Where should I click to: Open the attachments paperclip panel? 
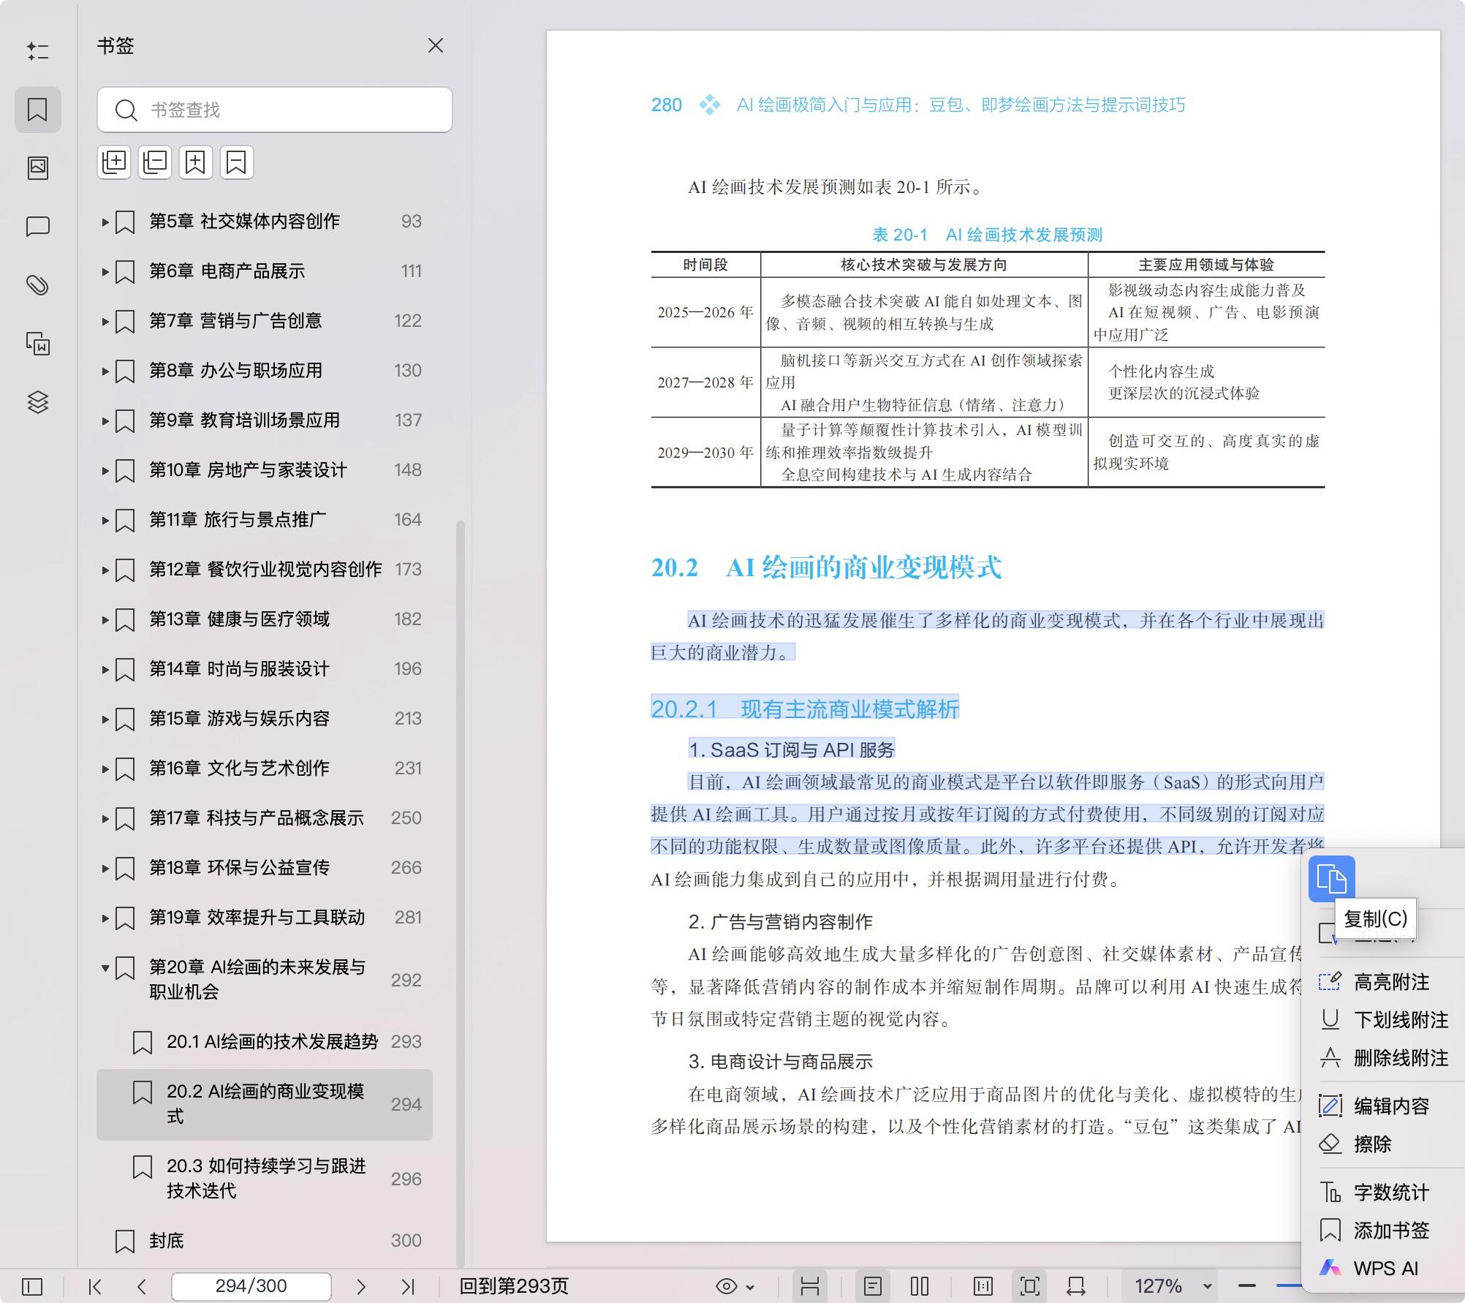coord(37,284)
